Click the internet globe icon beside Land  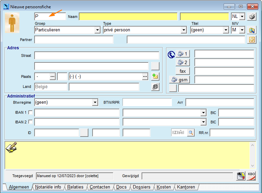pyautogui.click(x=155, y=87)
